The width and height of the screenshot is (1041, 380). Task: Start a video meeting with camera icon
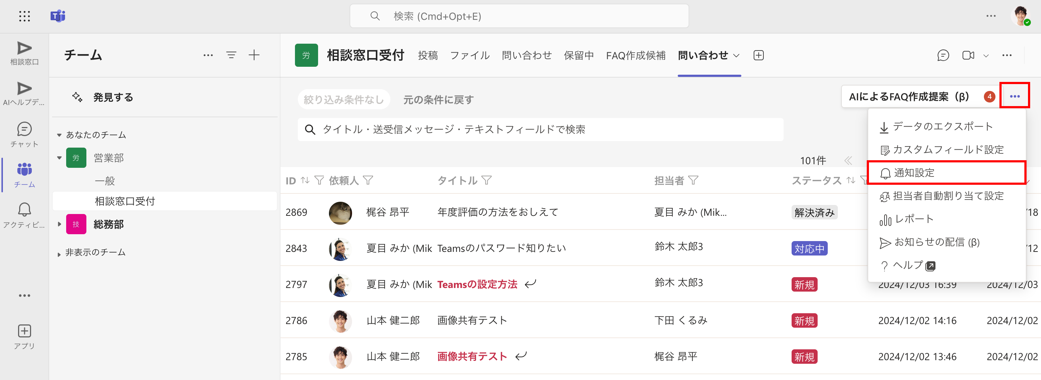[x=968, y=55]
